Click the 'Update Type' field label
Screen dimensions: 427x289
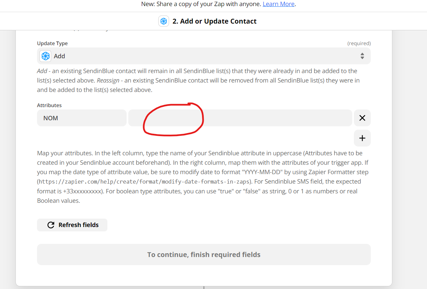tap(52, 43)
